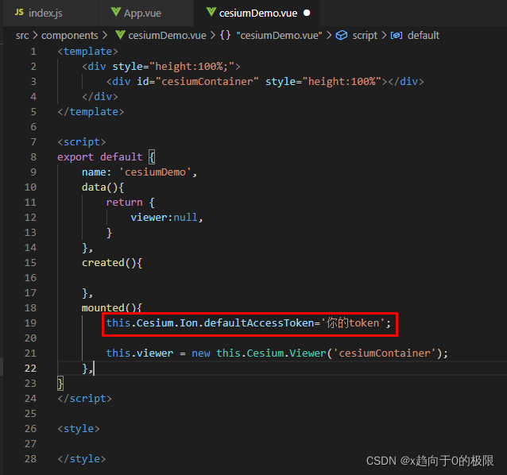Click the 'export default' statement
The height and width of the screenshot is (475, 507).
pyautogui.click(x=100, y=157)
